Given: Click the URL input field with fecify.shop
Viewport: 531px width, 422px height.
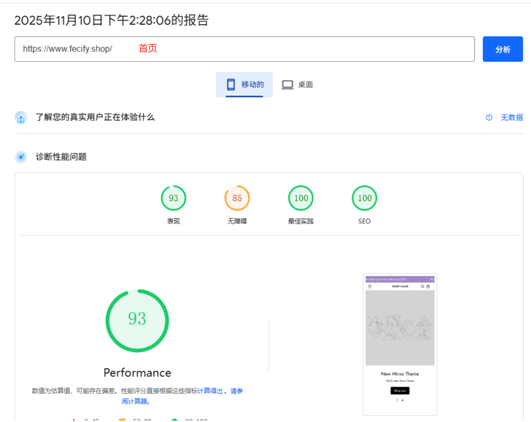Looking at the screenshot, I should (244, 49).
